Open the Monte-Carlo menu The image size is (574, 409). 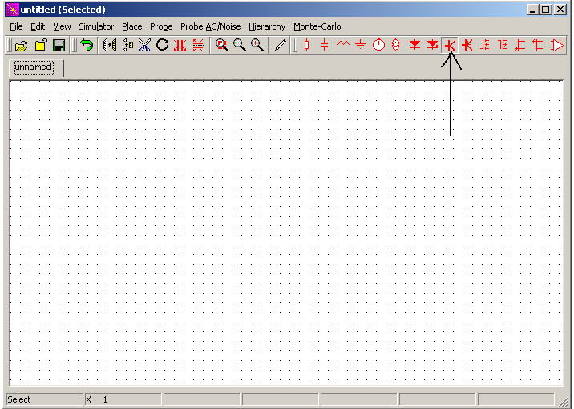317,26
